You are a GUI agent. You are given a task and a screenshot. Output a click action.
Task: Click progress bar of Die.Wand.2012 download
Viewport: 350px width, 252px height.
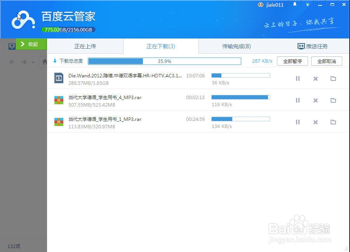click(241, 75)
